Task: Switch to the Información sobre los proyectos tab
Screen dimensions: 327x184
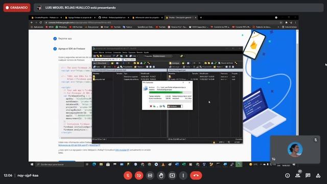Action: pyautogui.click(x=147, y=17)
